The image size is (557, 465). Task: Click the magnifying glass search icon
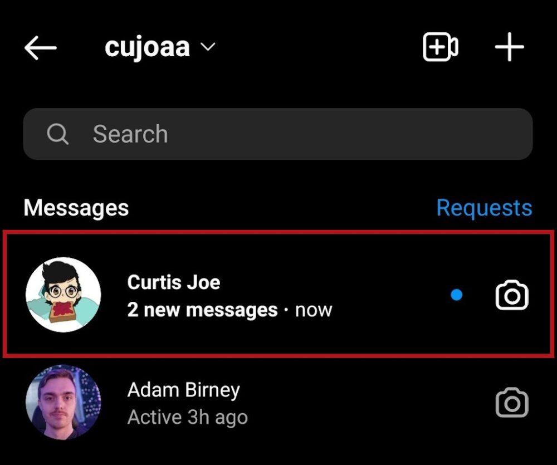tap(57, 134)
